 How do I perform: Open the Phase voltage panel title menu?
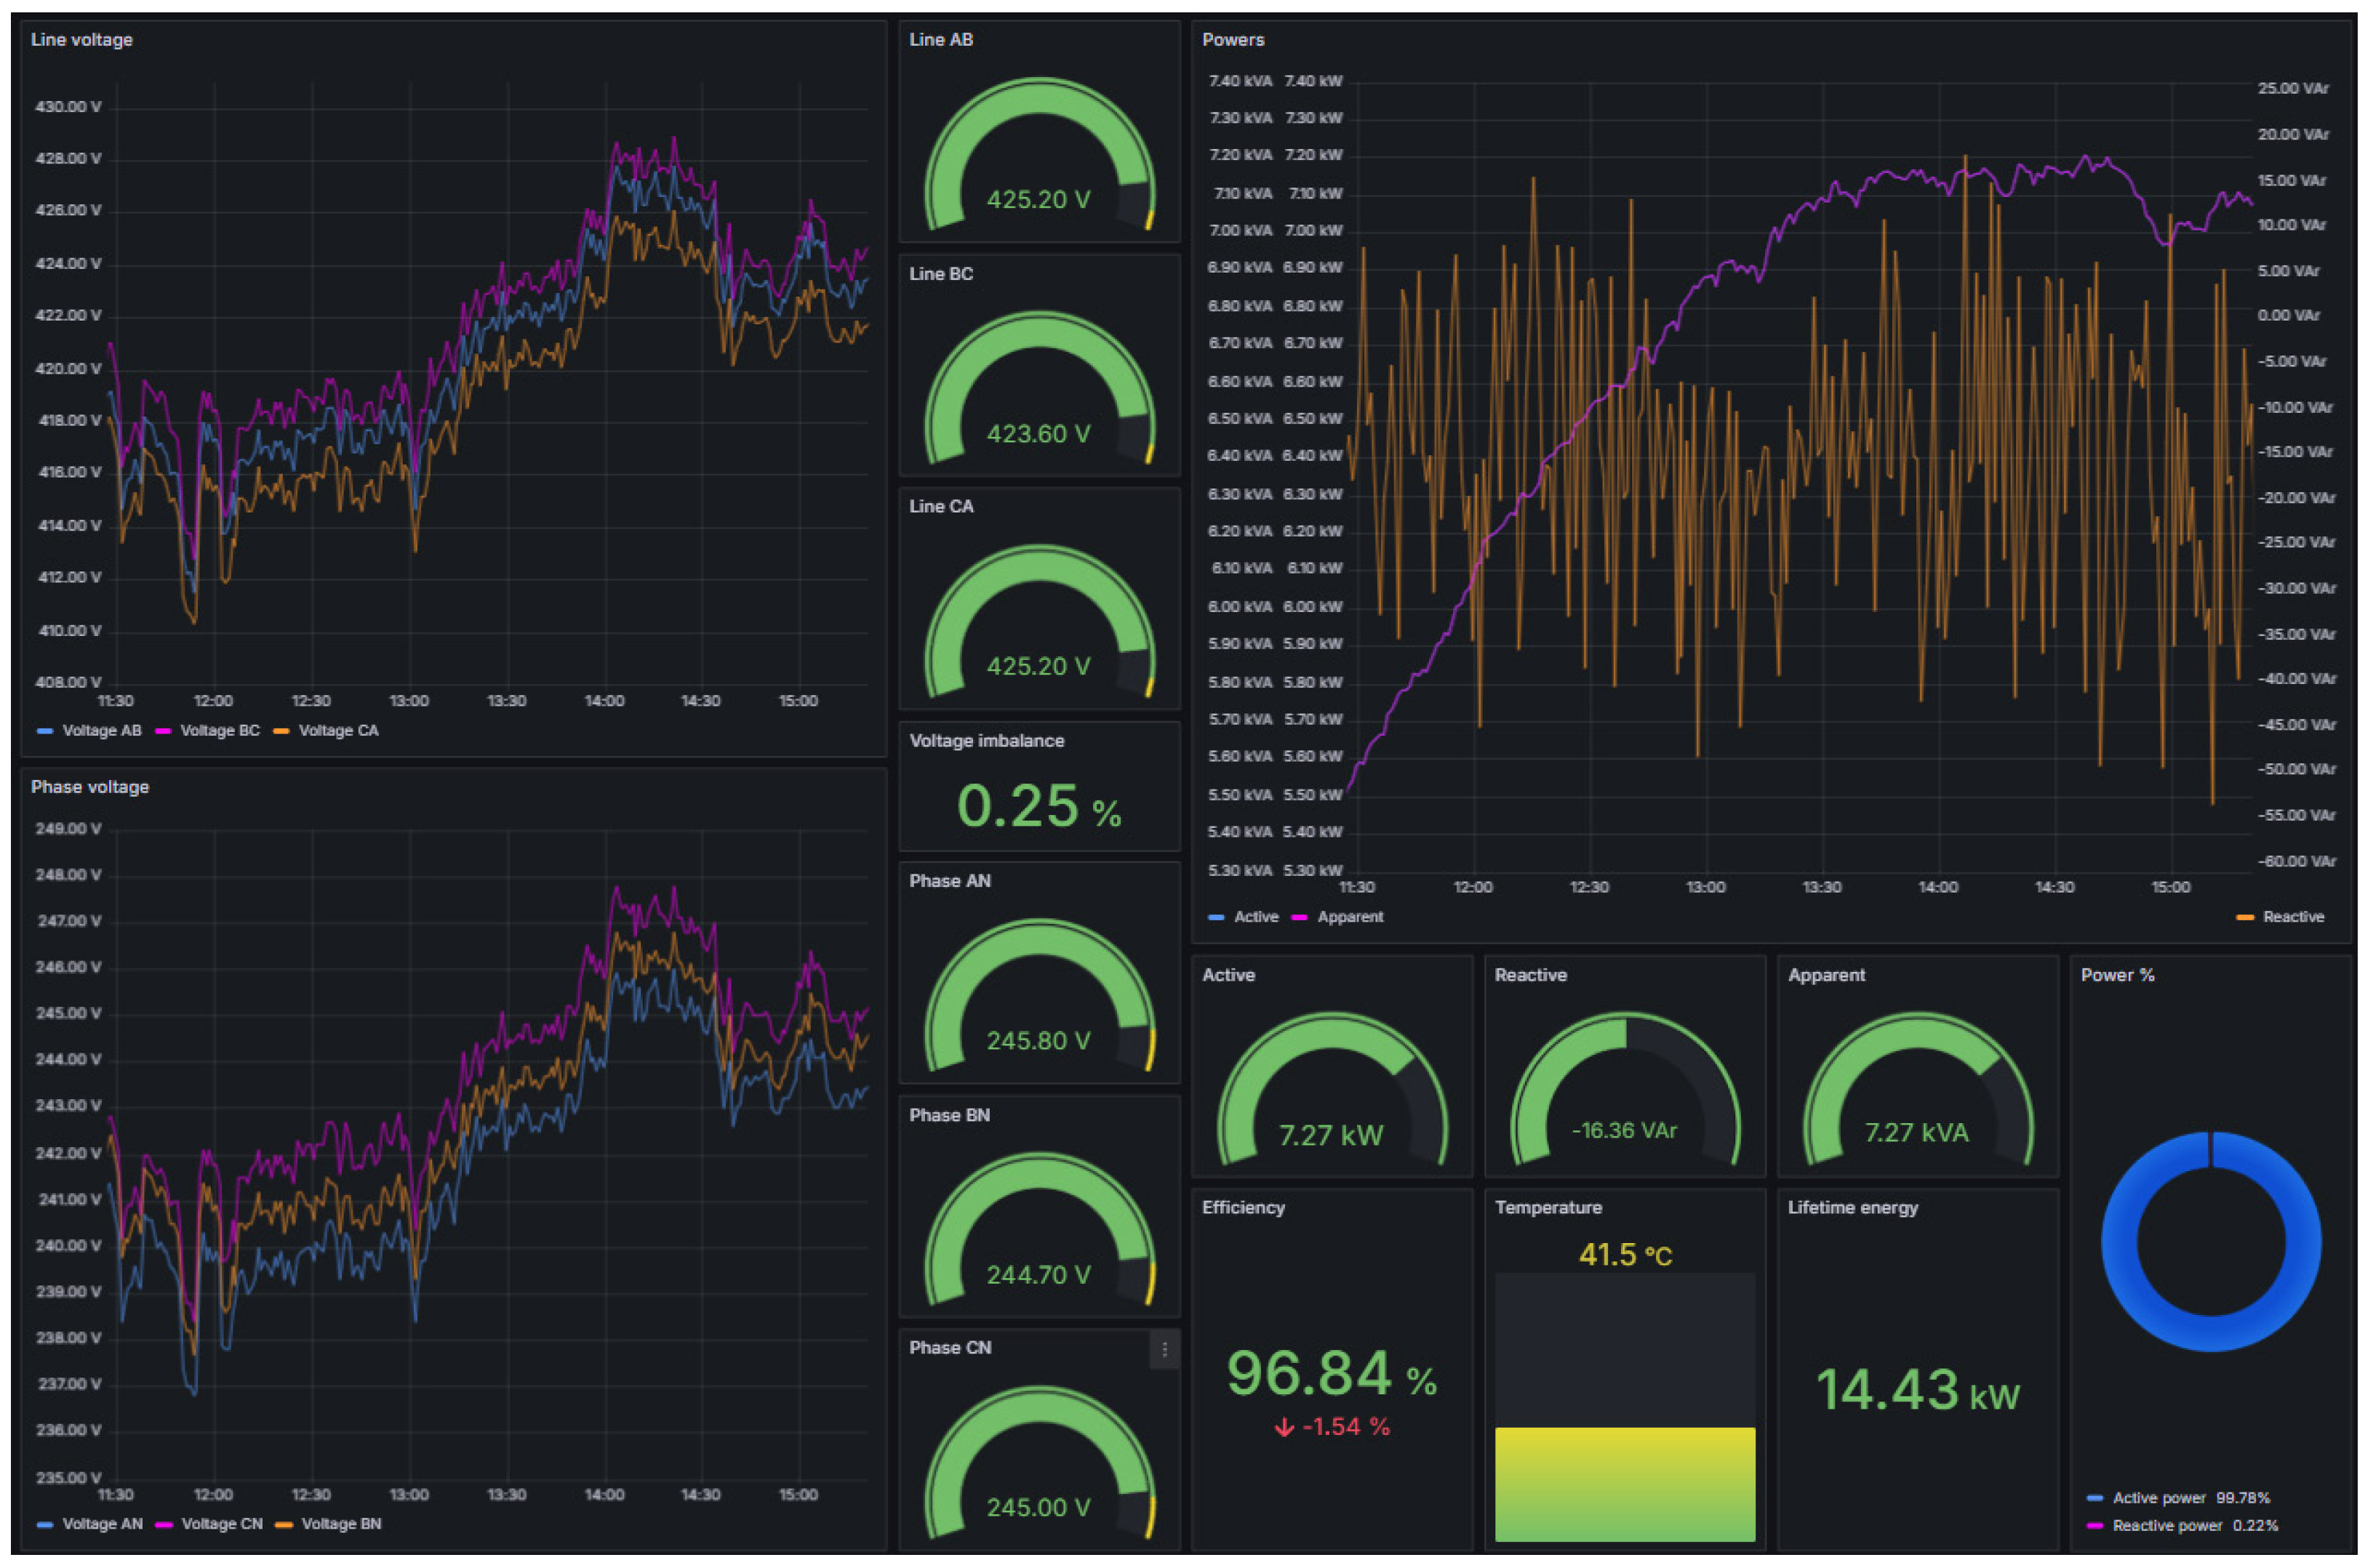(89, 787)
